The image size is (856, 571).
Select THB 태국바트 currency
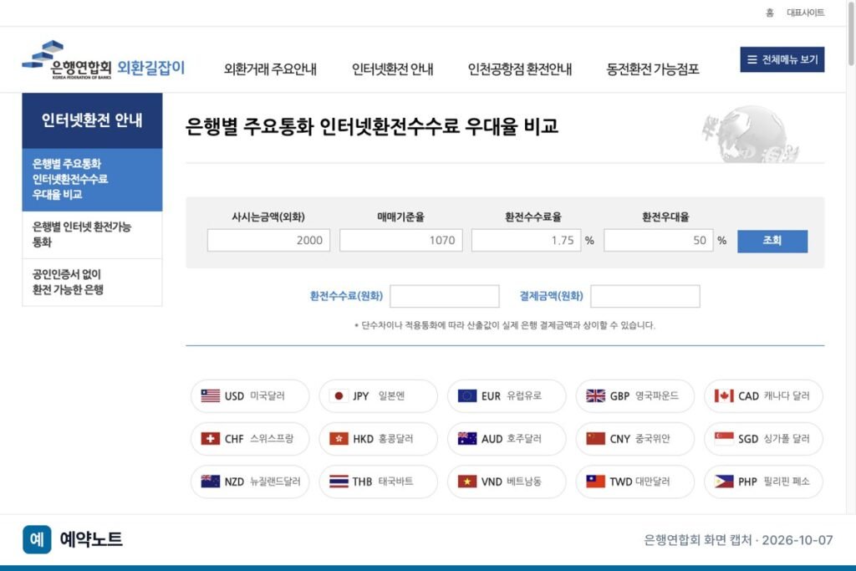(379, 482)
